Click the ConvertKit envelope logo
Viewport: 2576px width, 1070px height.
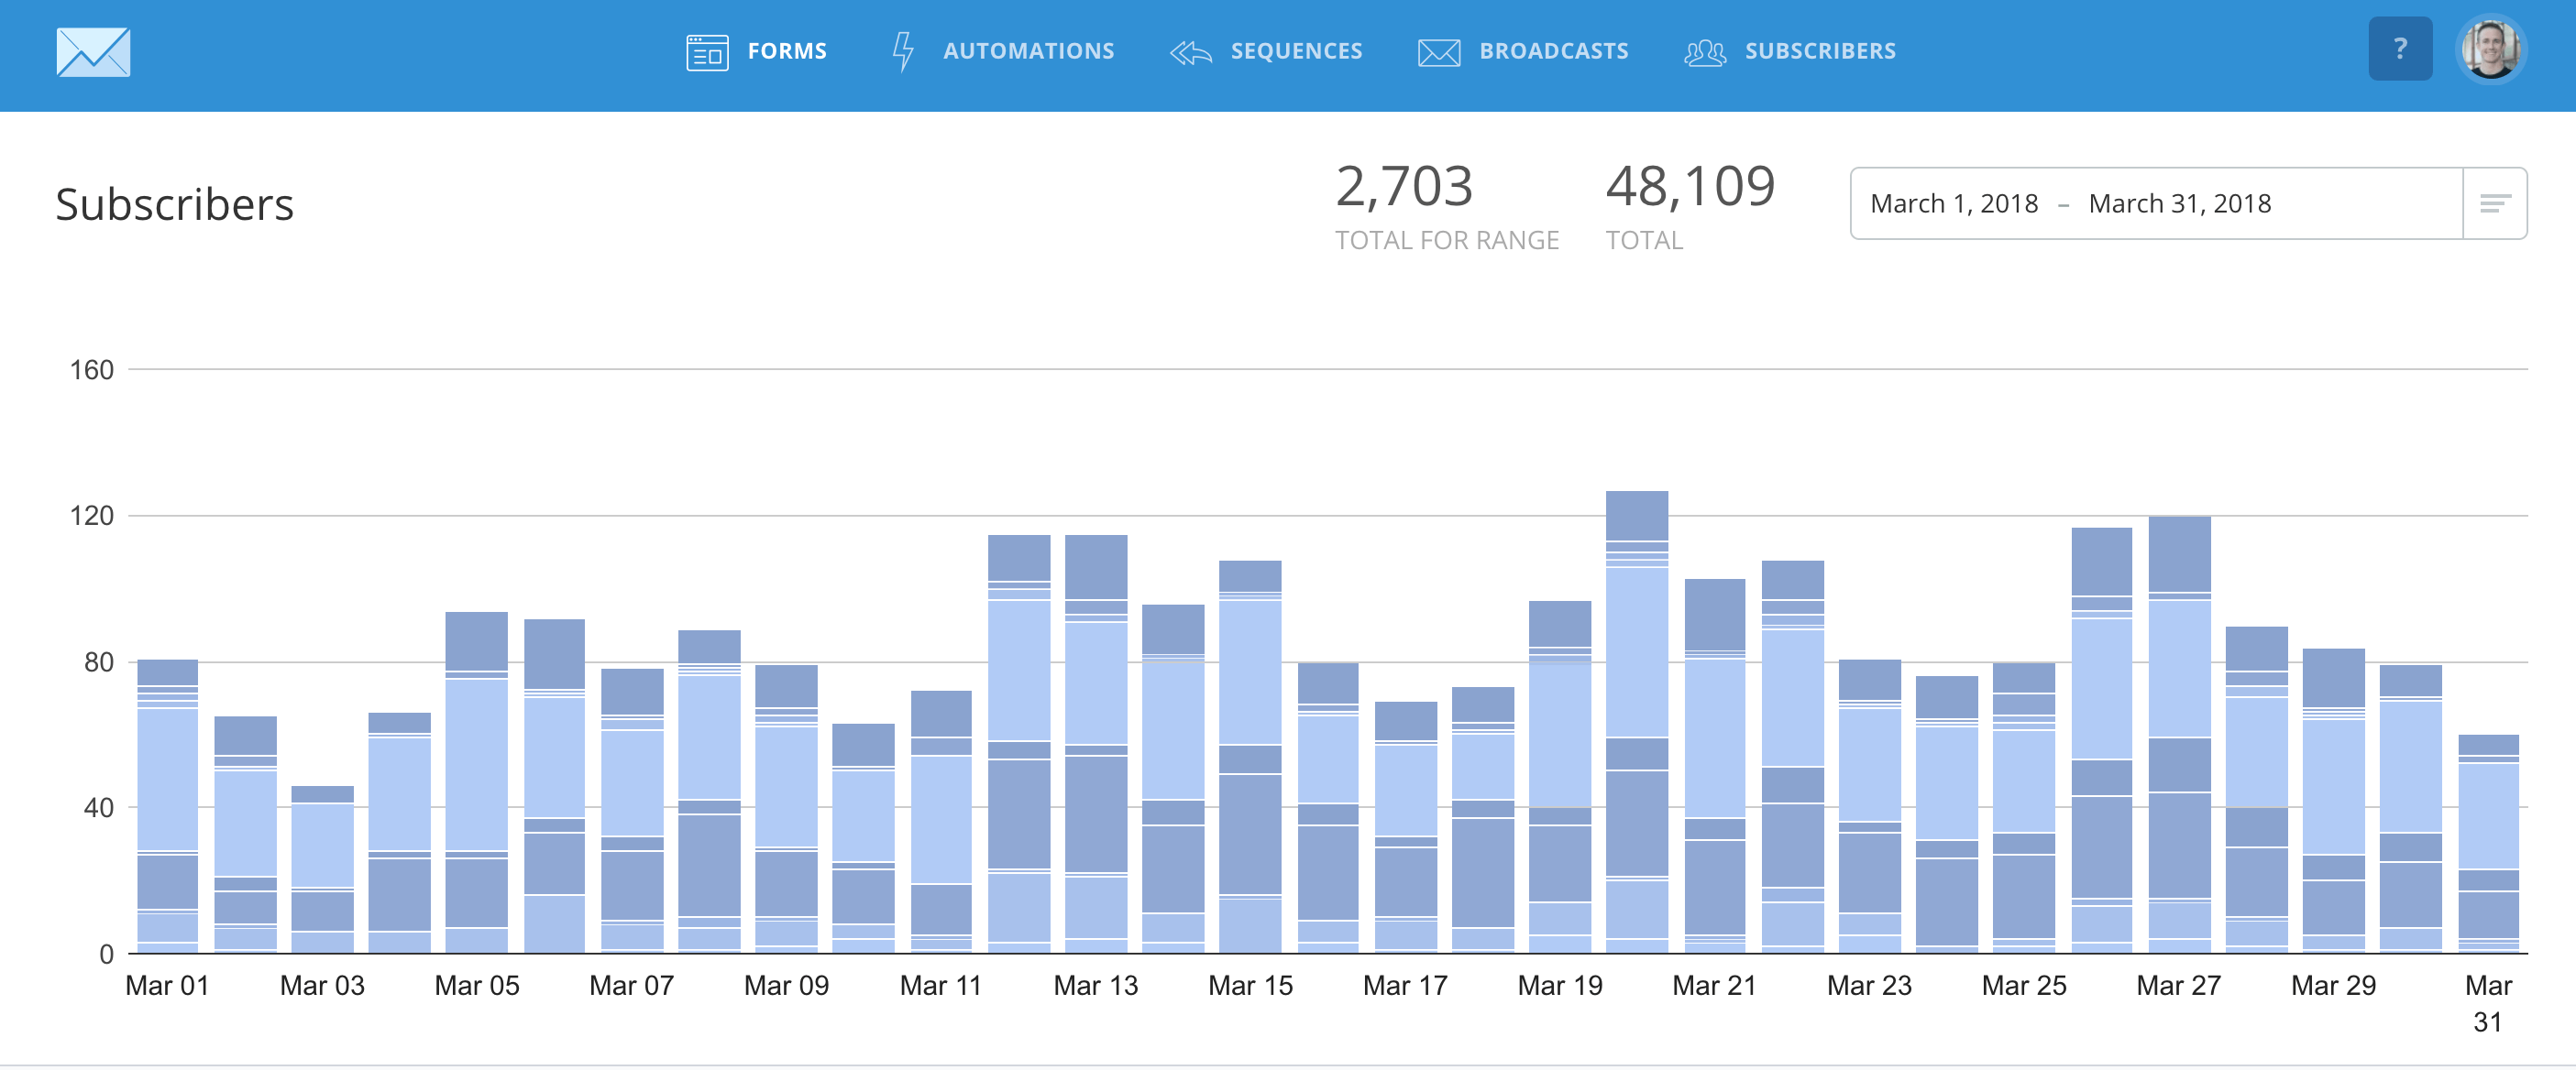click(x=95, y=52)
